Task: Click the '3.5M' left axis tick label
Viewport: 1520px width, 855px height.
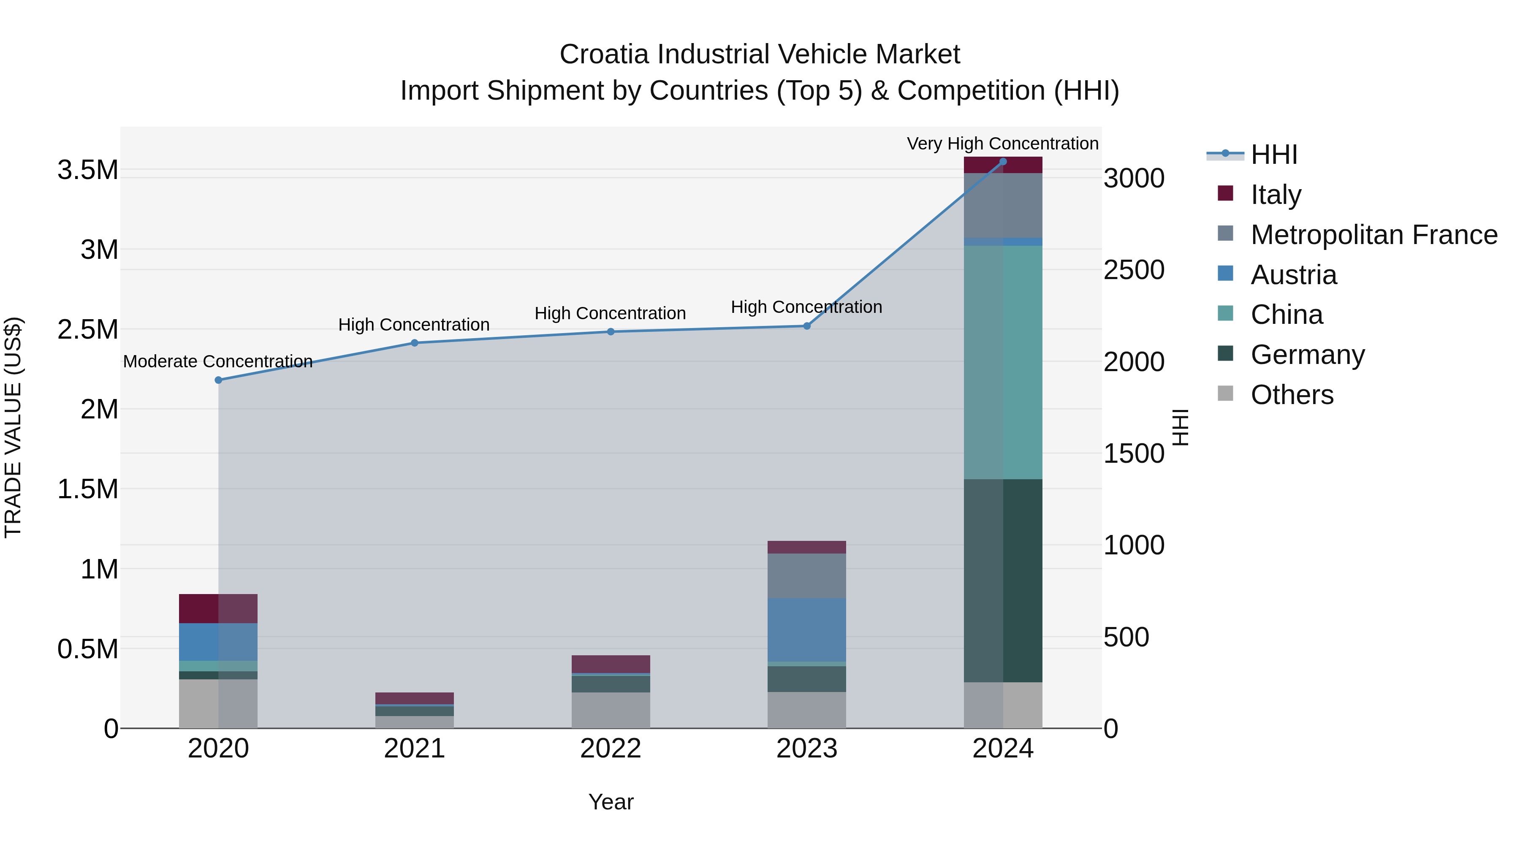Action: pos(88,170)
